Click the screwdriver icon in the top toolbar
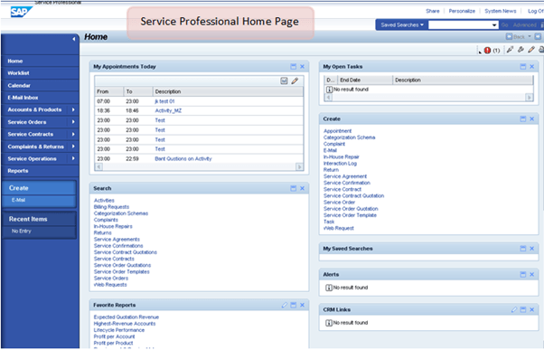The image size is (544, 350). pos(510,50)
